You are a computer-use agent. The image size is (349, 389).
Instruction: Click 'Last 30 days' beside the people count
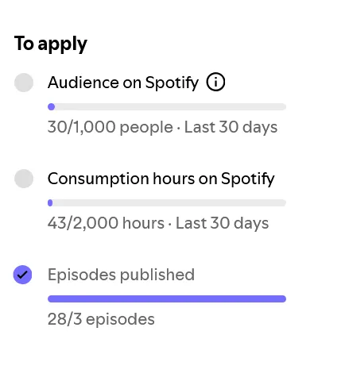pos(231,127)
